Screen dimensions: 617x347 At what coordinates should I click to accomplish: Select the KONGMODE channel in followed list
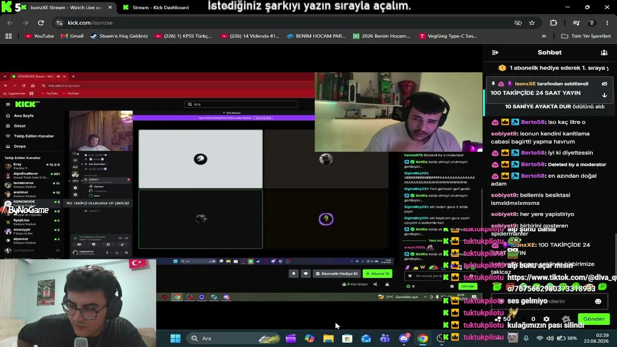32,203
